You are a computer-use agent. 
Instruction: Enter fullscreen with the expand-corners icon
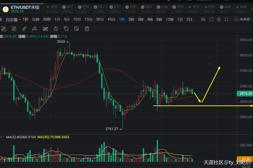click(226, 19)
